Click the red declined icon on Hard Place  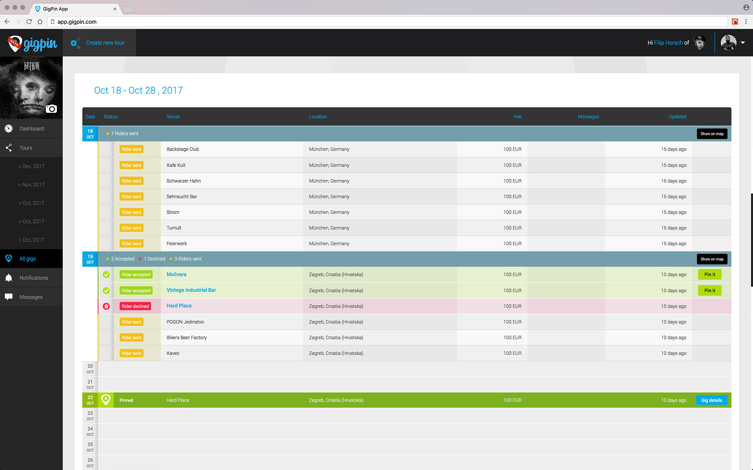(106, 306)
